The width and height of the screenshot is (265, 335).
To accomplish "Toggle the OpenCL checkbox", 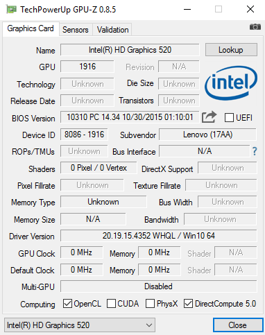I will (x=67, y=304).
